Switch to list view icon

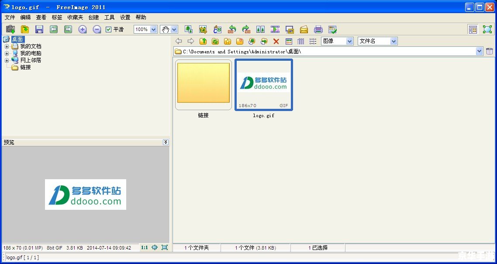[313, 41]
